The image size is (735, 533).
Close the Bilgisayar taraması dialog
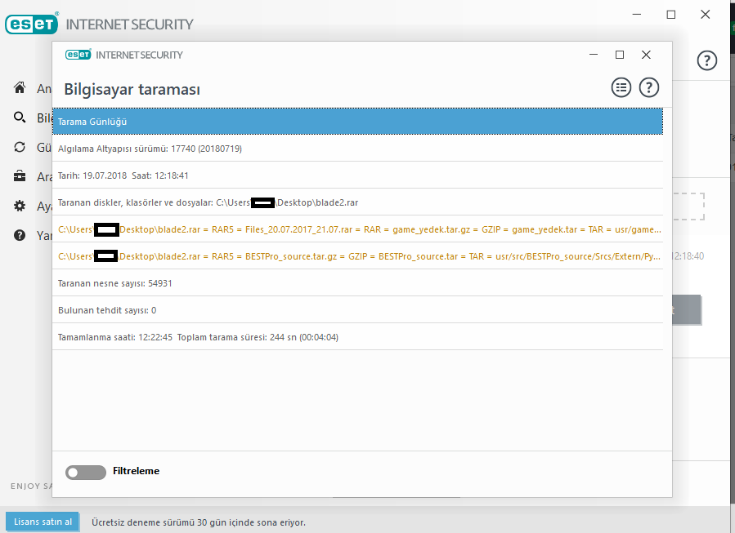[x=646, y=55]
